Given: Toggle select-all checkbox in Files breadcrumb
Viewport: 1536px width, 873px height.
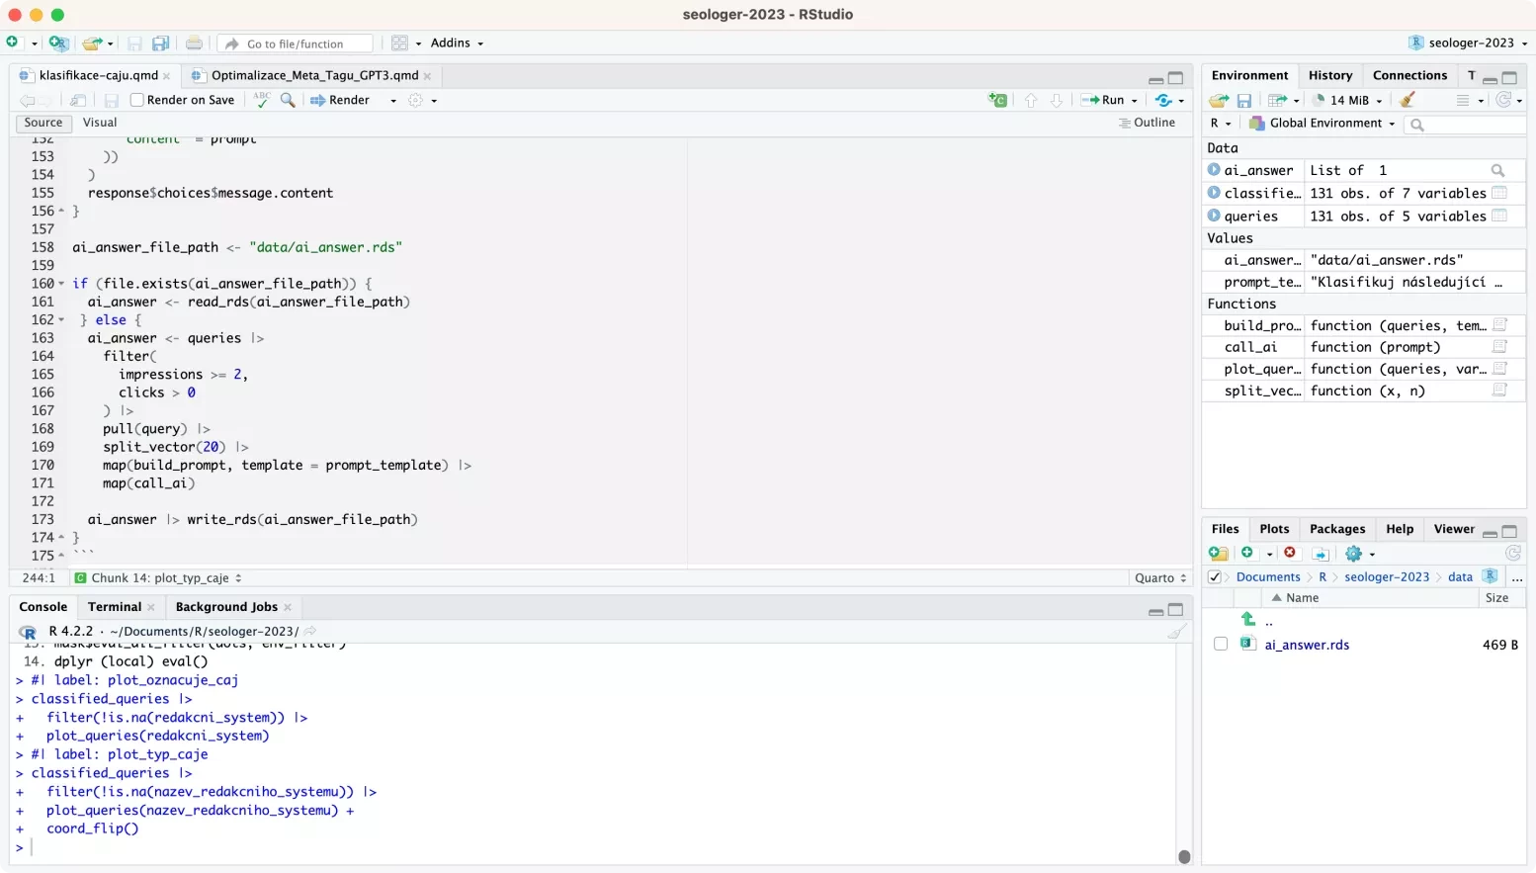Looking at the screenshot, I should tap(1215, 576).
